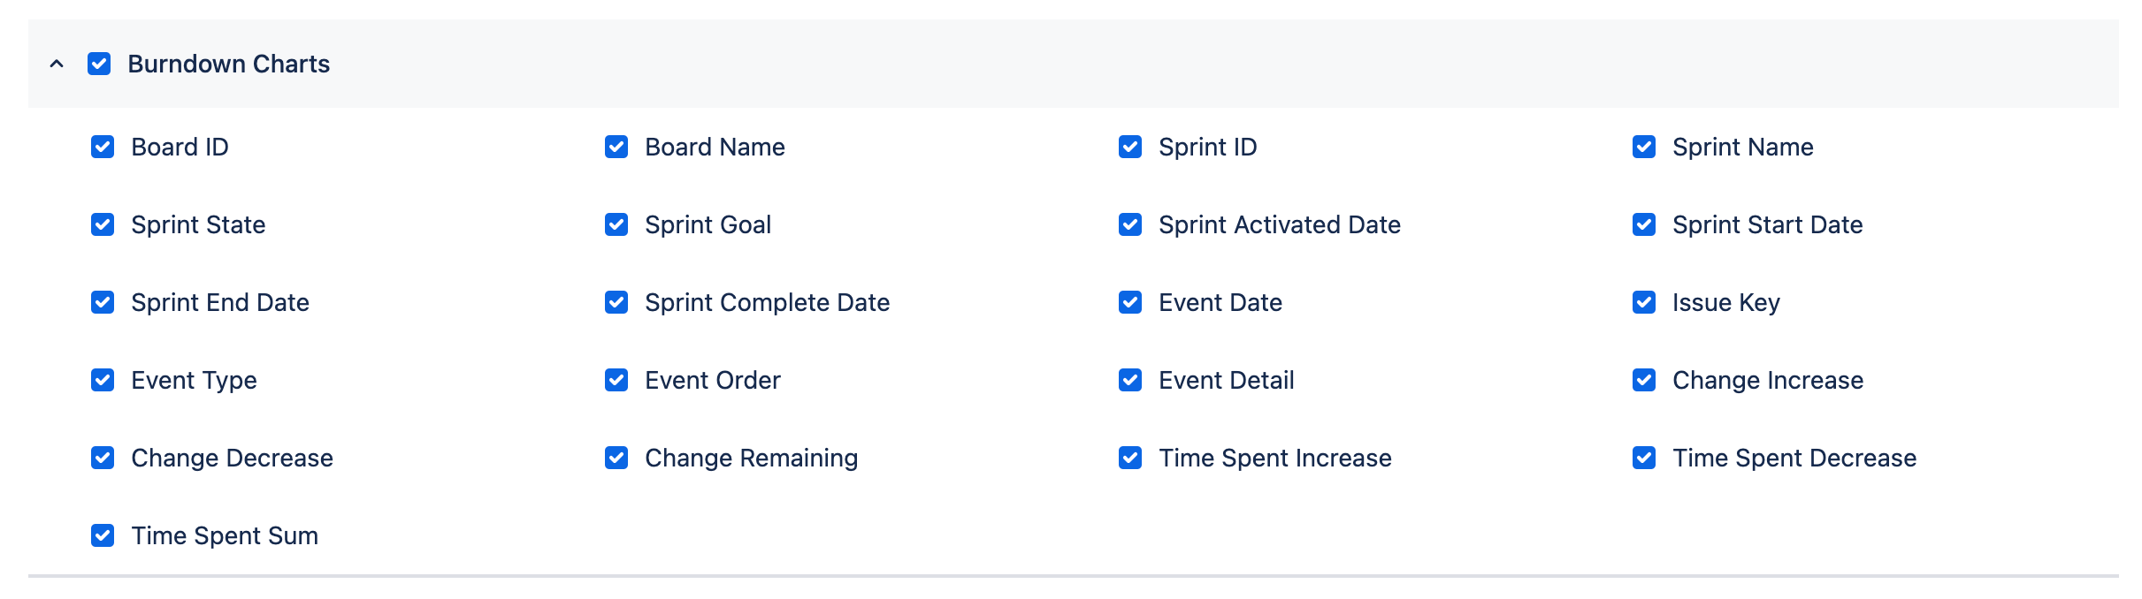Deselect the Event Date checkbox
This screenshot has height=599, width=2142.
point(1130,302)
